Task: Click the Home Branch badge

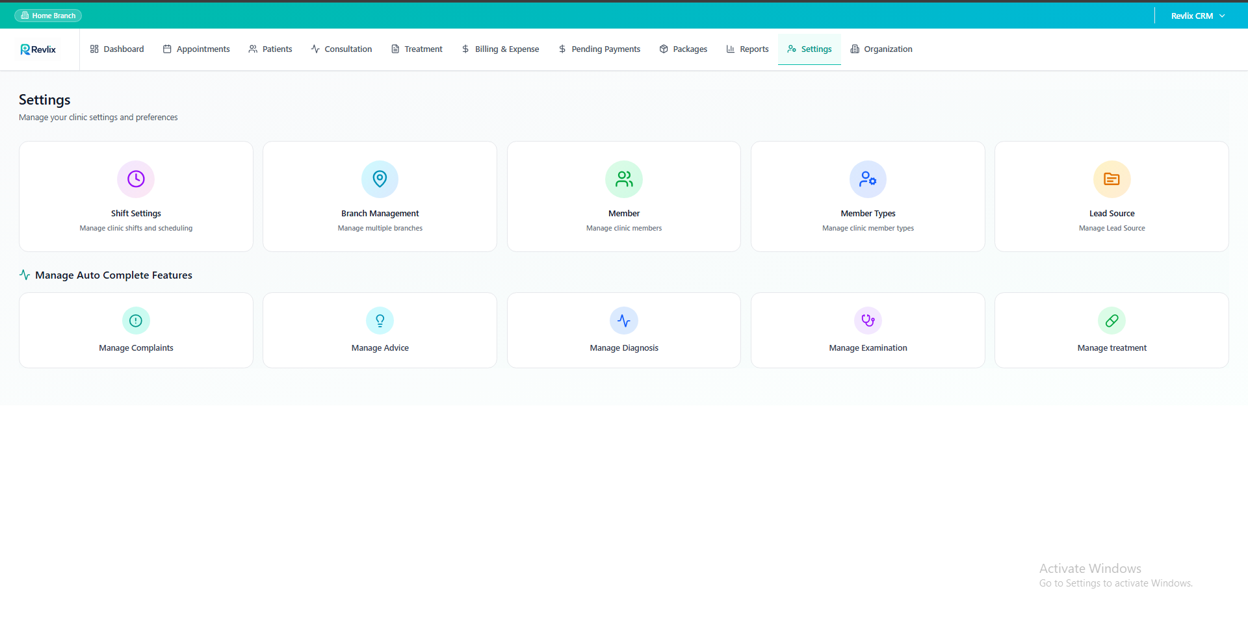Action: (x=48, y=16)
